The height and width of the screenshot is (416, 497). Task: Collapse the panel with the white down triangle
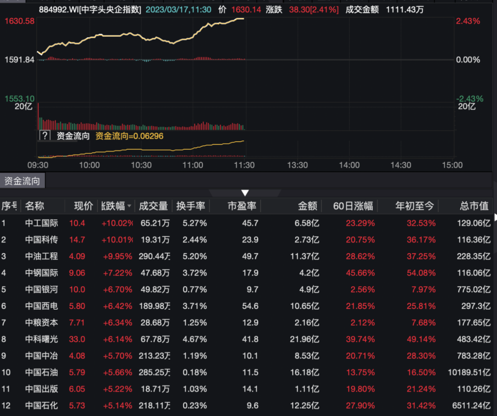[245, 193]
